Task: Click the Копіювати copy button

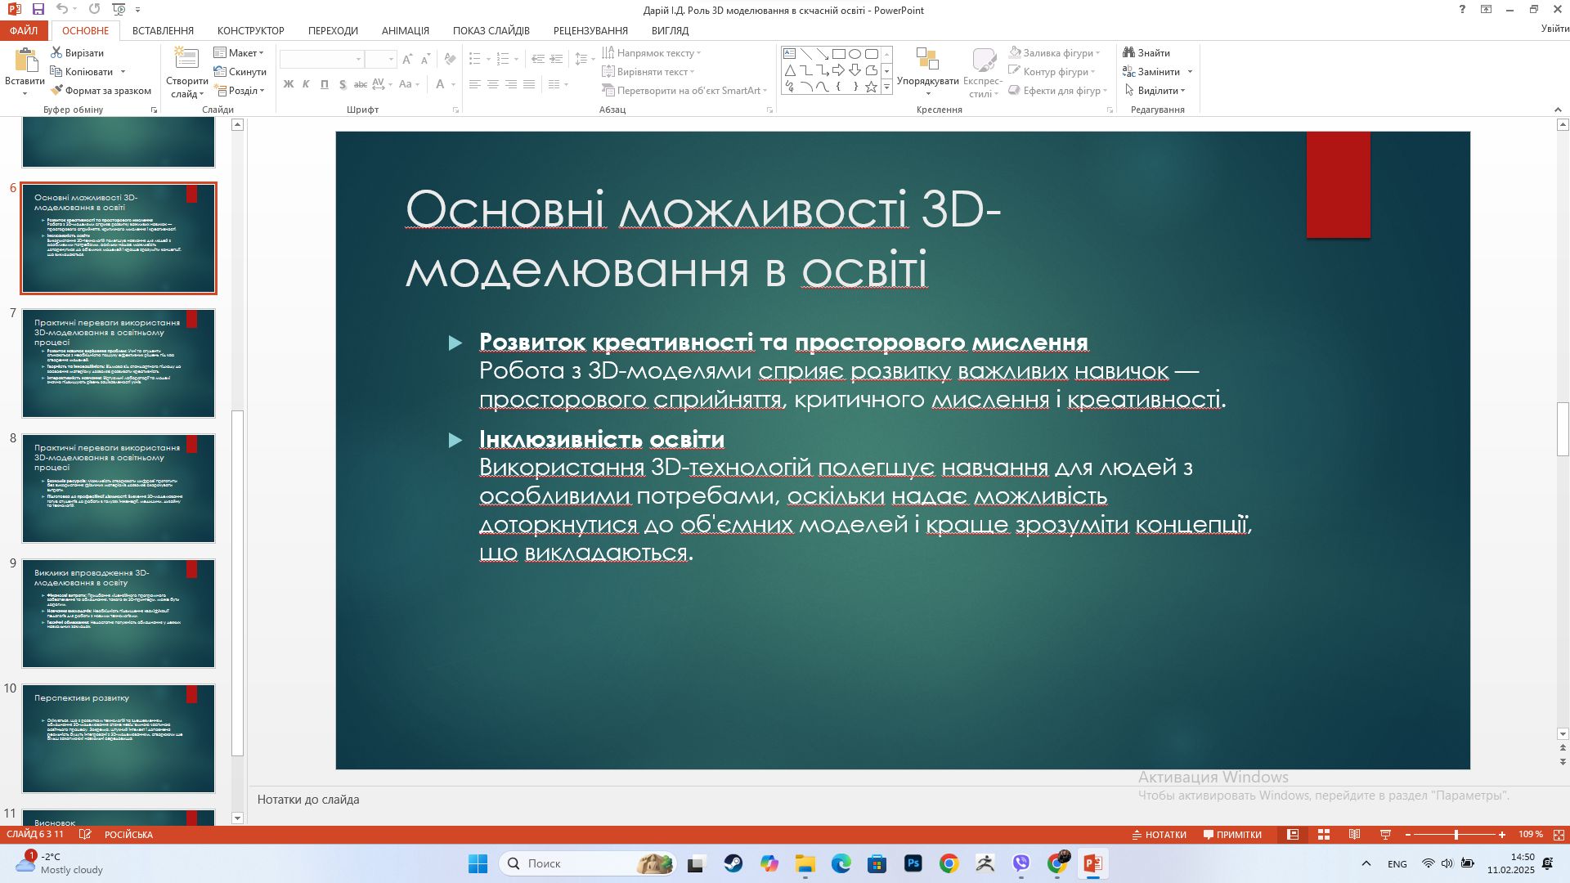Action: [81, 72]
